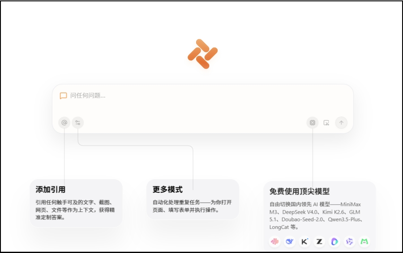
Task: Click the screenshot capture icon
Action: [x=326, y=123]
